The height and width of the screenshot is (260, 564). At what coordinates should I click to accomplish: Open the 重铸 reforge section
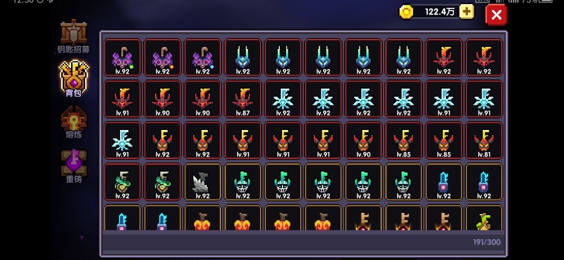(74, 166)
